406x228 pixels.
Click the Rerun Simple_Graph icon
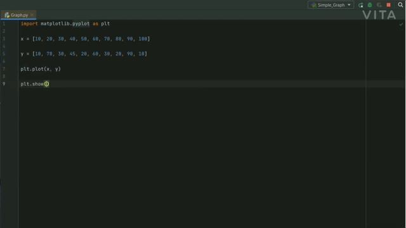click(x=361, y=5)
